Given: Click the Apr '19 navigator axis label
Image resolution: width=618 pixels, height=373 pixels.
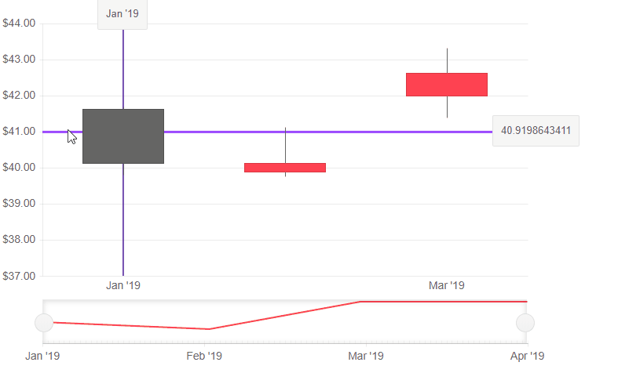Looking at the screenshot, I should [527, 357].
